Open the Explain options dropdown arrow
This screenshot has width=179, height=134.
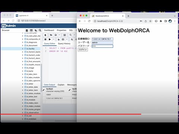(x=67, y=39)
